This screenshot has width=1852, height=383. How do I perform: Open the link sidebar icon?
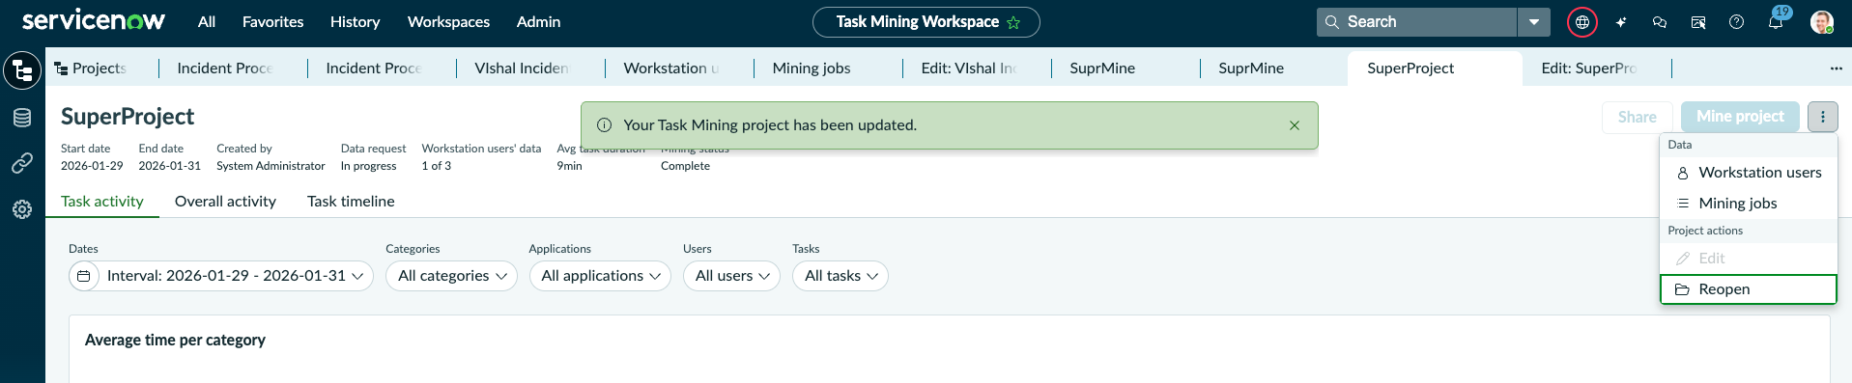pos(22,163)
